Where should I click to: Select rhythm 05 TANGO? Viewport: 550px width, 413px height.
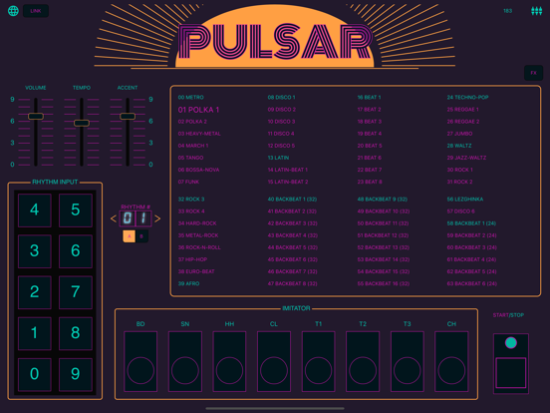click(191, 158)
